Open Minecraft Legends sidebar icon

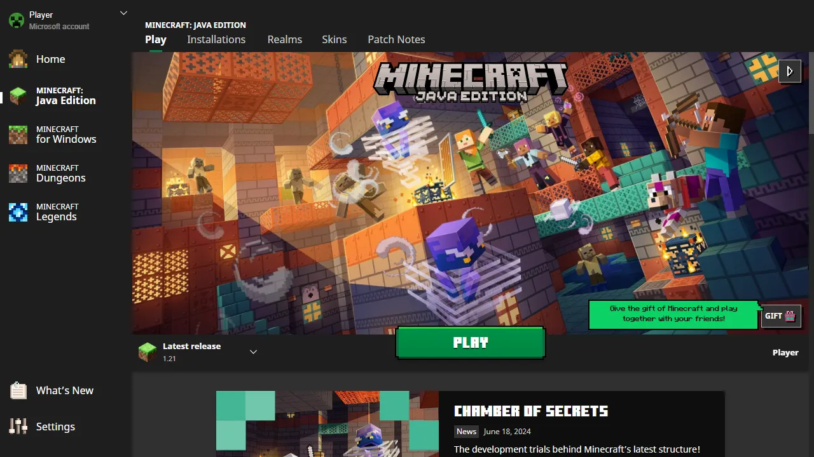tap(18, 212)
